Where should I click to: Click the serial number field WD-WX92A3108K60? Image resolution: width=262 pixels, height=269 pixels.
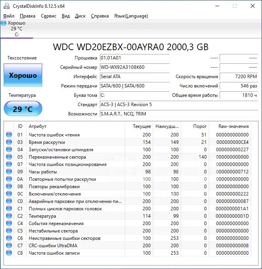[x=134, y=67]
